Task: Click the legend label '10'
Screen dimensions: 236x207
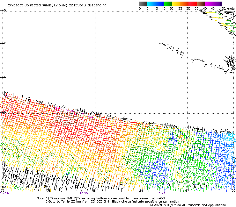Action: point(156,9)
